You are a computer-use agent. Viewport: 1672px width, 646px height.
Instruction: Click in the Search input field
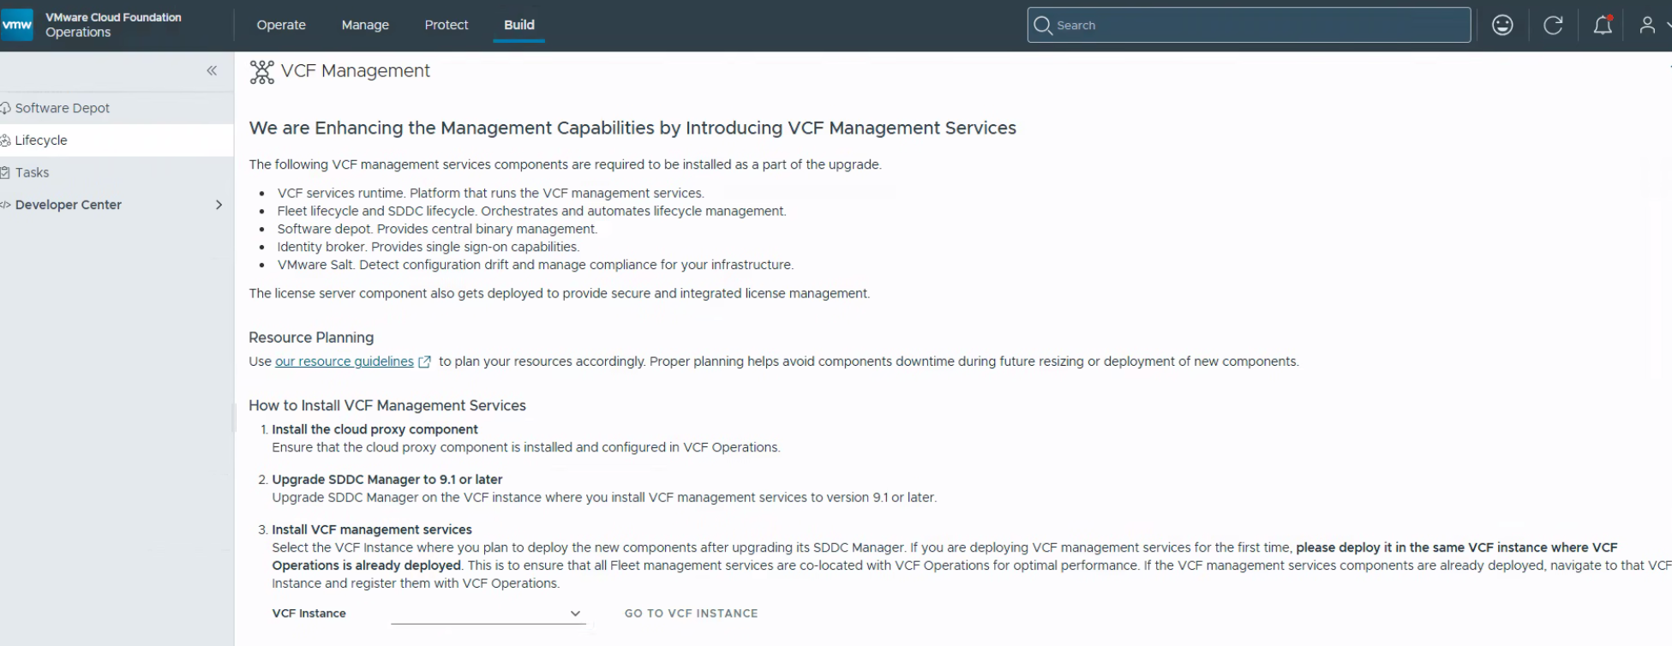coord(1249,25)
